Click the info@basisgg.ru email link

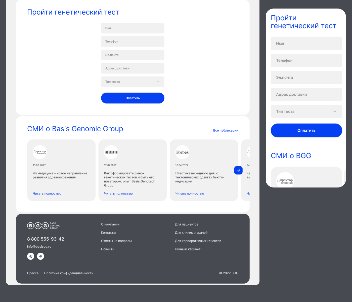point(39,247)
